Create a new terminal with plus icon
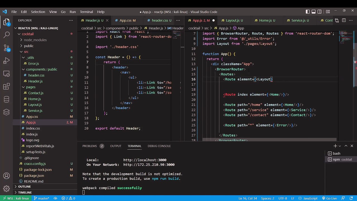This screenshot has width=357, height=201. pos(335,146)
